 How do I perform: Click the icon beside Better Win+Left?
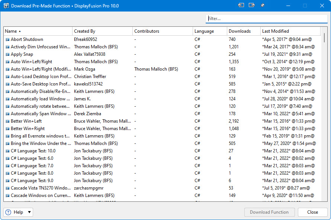pos(7,121)
